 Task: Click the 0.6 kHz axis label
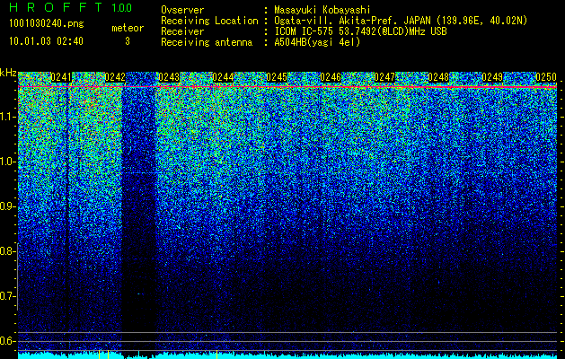tap(8, 341)
